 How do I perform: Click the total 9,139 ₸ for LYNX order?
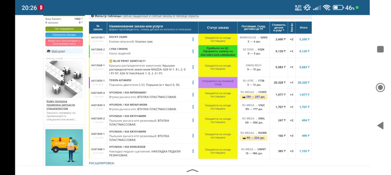(304, 51)
